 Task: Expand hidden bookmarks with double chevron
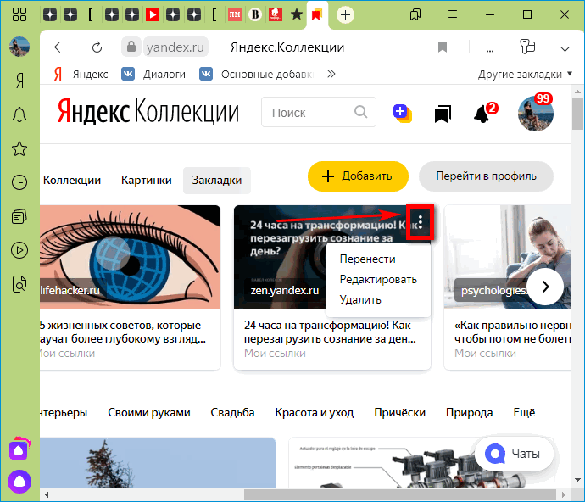click(x=331, y=74)
